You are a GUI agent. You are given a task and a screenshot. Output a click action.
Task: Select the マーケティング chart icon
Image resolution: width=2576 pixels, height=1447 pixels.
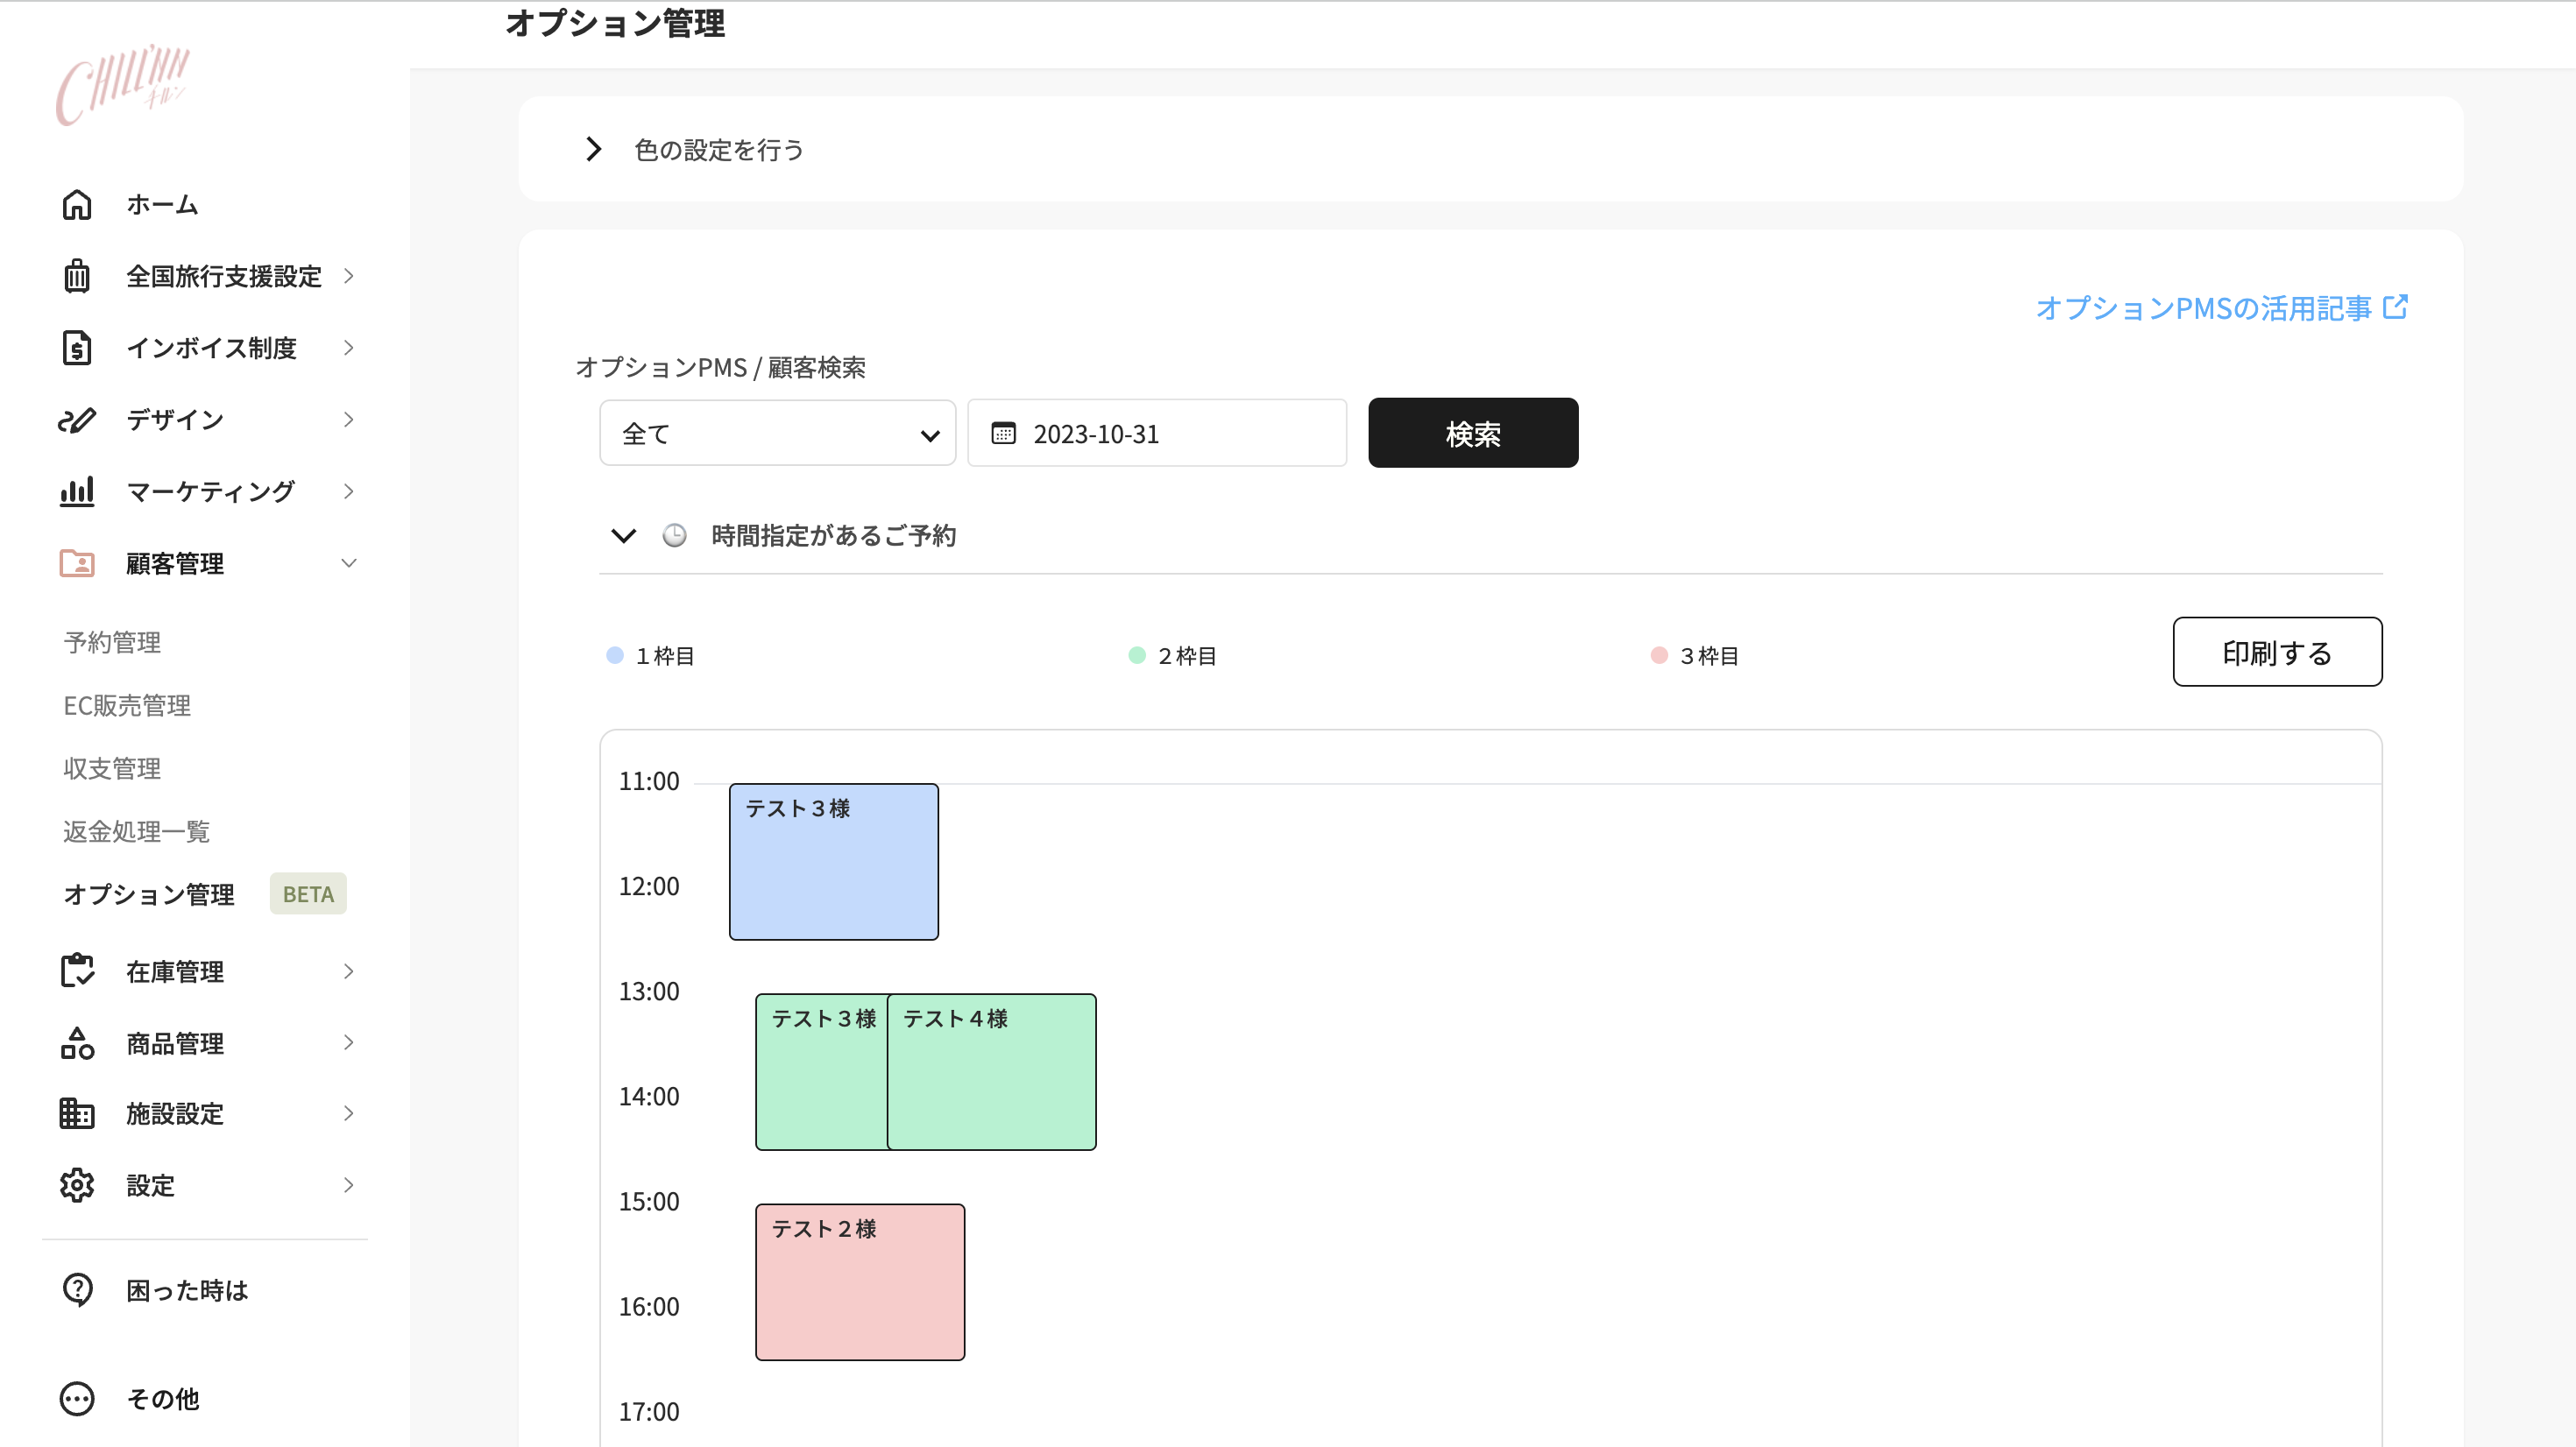(x=77, y=491)
